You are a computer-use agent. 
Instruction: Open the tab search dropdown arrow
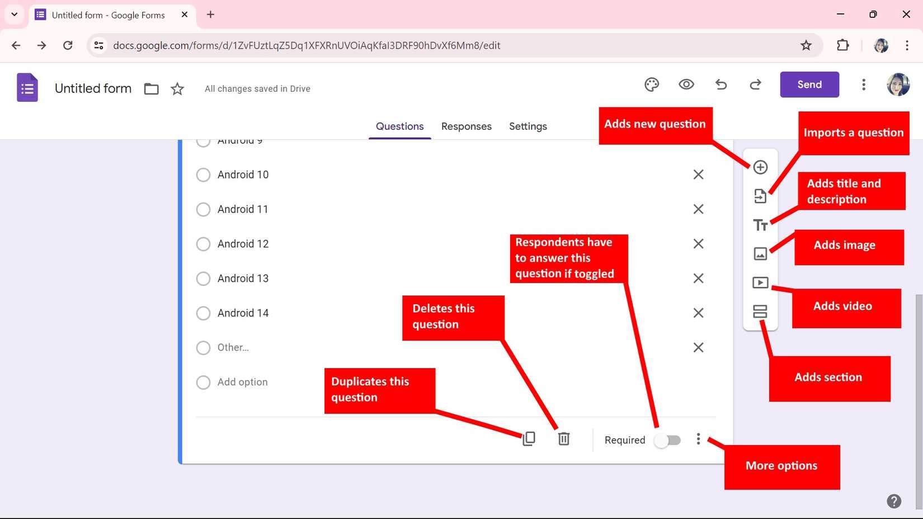(x=15, y=15)
